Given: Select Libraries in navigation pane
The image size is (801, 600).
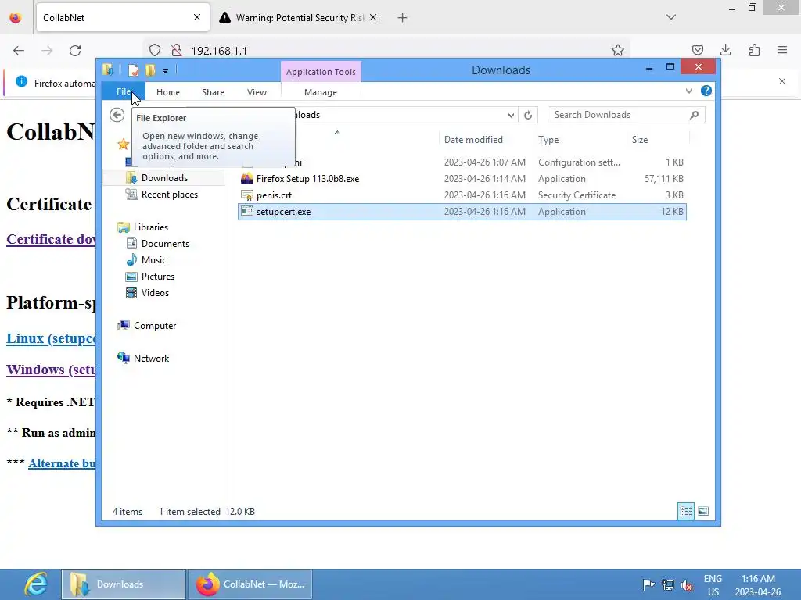Looking at the screenshot, I should 150,227.
